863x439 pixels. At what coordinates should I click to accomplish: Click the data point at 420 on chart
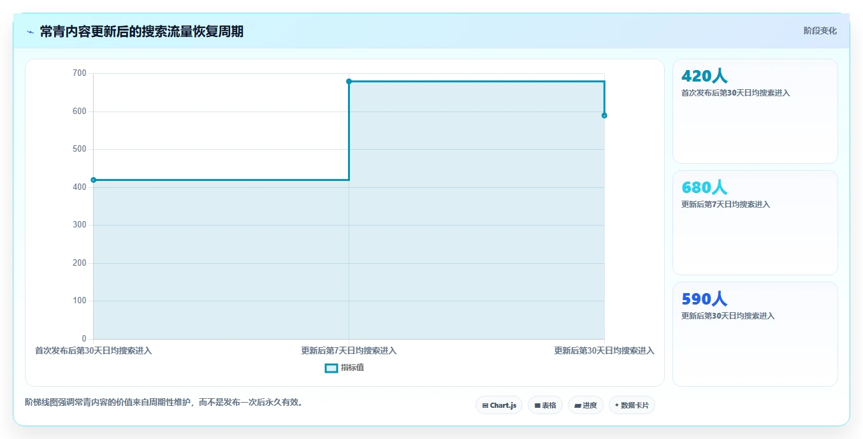(94, 180)
